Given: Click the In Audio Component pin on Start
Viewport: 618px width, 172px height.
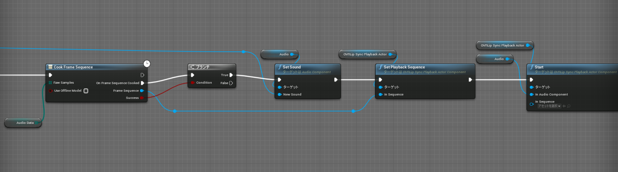Looking at the screenshot, I should [x=532, y=94].
